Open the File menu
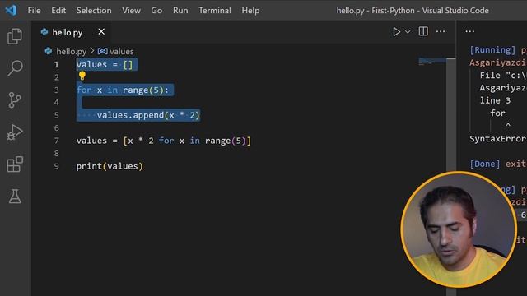The width and height of the screenshot is (527, 296). tap(34, 11)
